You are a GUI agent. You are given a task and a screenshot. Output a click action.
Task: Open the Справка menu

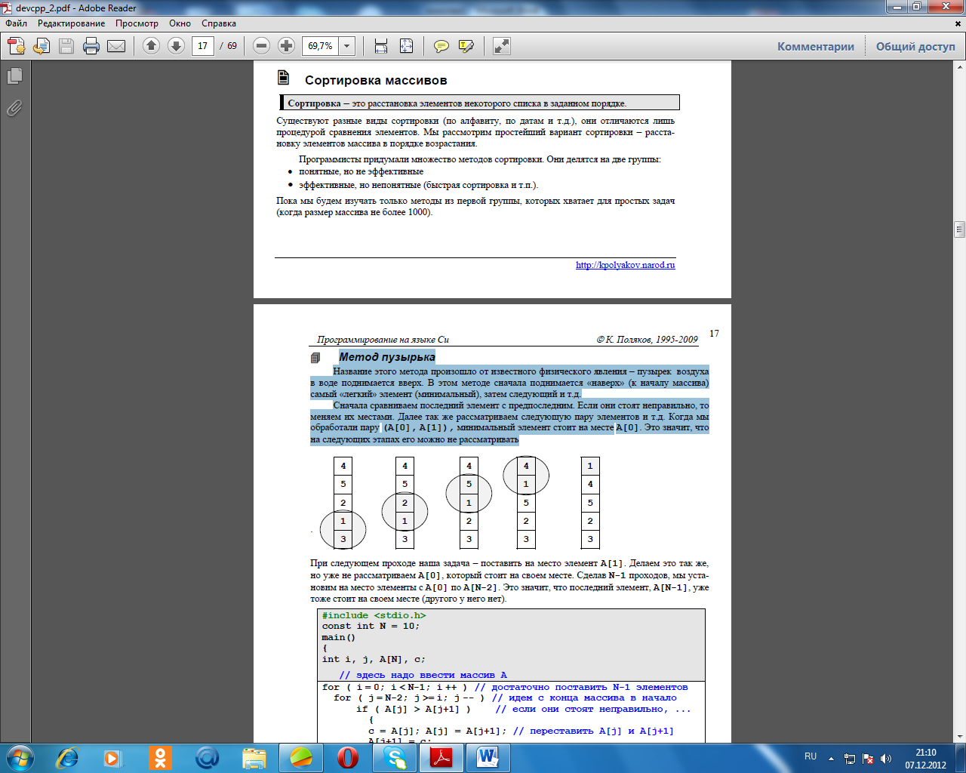click(219, 23)
